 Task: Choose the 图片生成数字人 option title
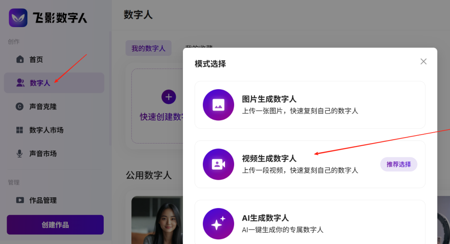269,99
